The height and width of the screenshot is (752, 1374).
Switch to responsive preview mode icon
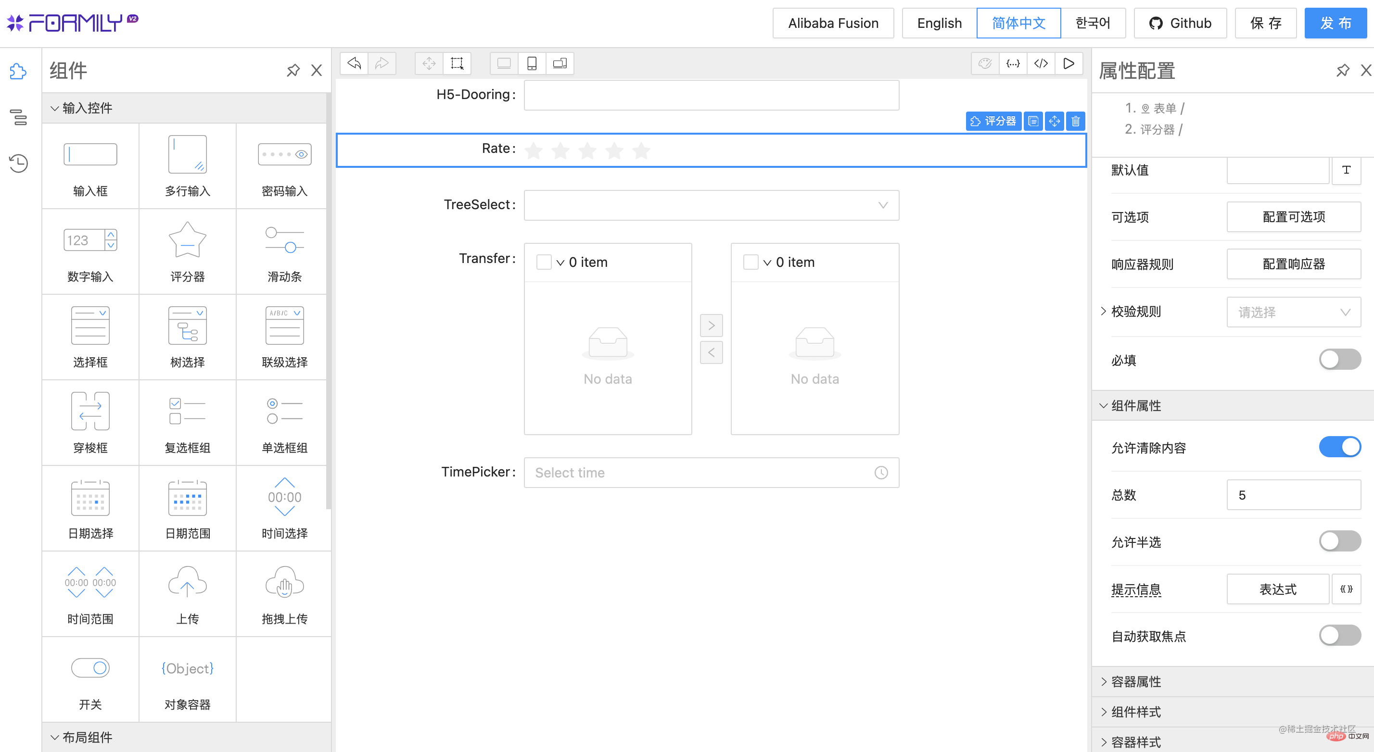[560, 63]
